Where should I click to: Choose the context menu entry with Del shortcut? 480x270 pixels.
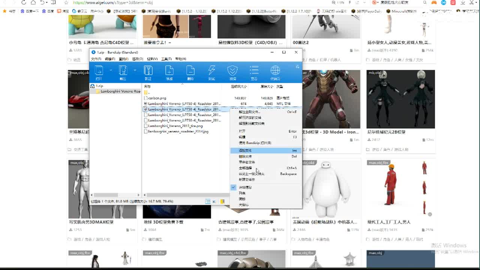(265, 156)
